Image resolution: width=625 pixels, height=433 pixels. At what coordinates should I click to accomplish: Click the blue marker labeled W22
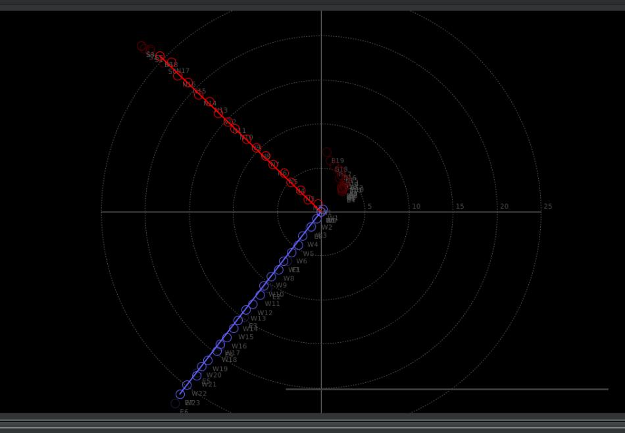(x=180, y=394)
